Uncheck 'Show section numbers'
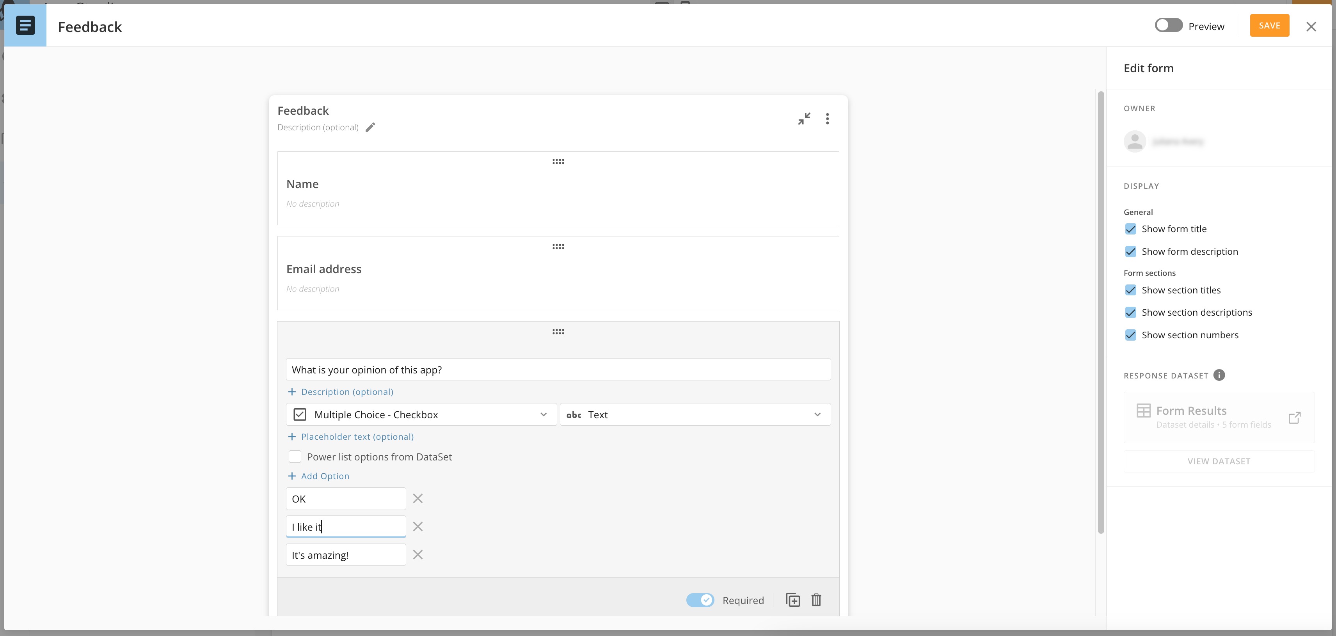Viewport: 1336px width, 636px height. [x=1131, y=335]
